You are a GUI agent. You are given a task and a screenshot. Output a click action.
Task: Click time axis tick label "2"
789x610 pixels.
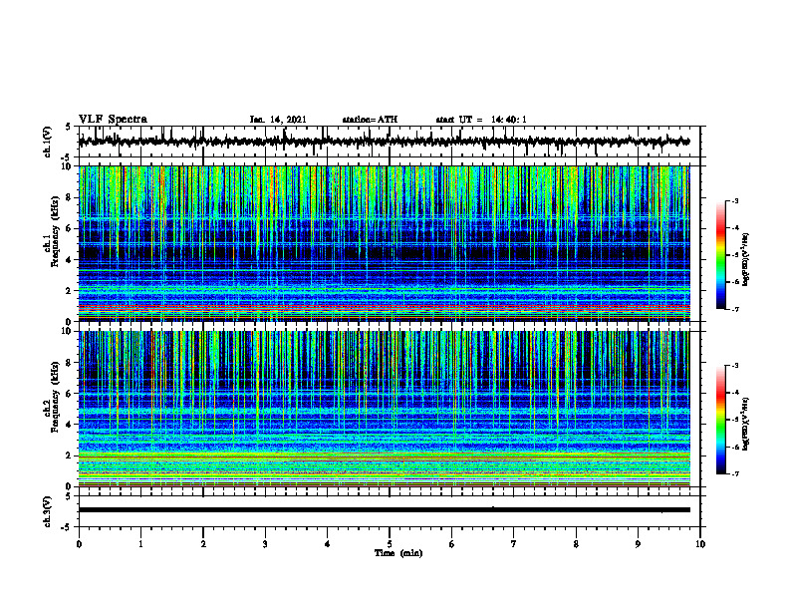point(203,544)
